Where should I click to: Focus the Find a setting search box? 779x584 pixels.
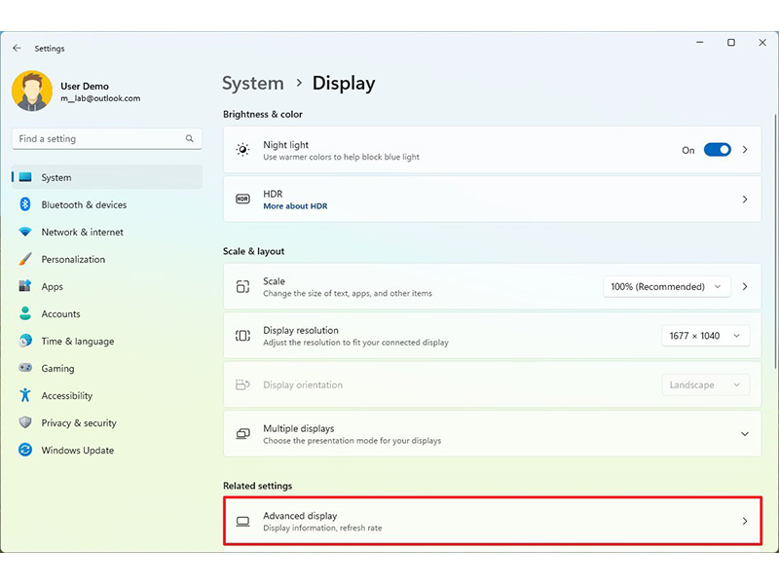(107, 138)
